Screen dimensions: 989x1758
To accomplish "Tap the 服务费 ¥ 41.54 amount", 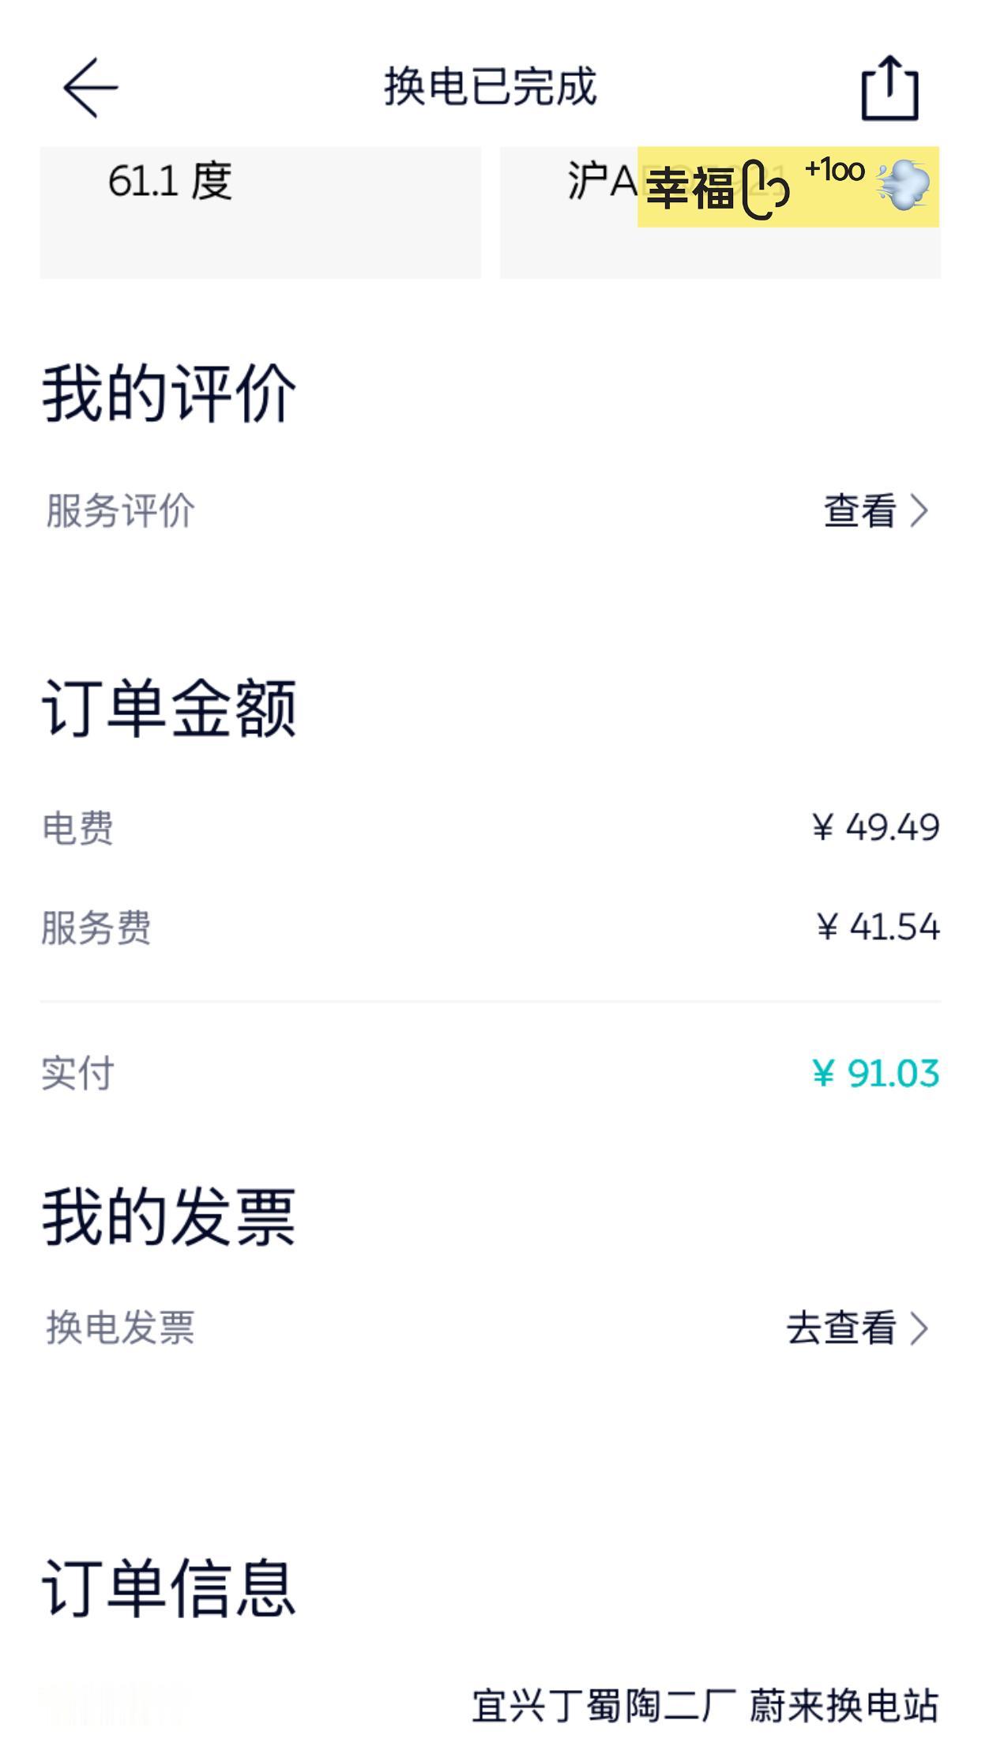I will pyautogui.click(x=878, y=927).
